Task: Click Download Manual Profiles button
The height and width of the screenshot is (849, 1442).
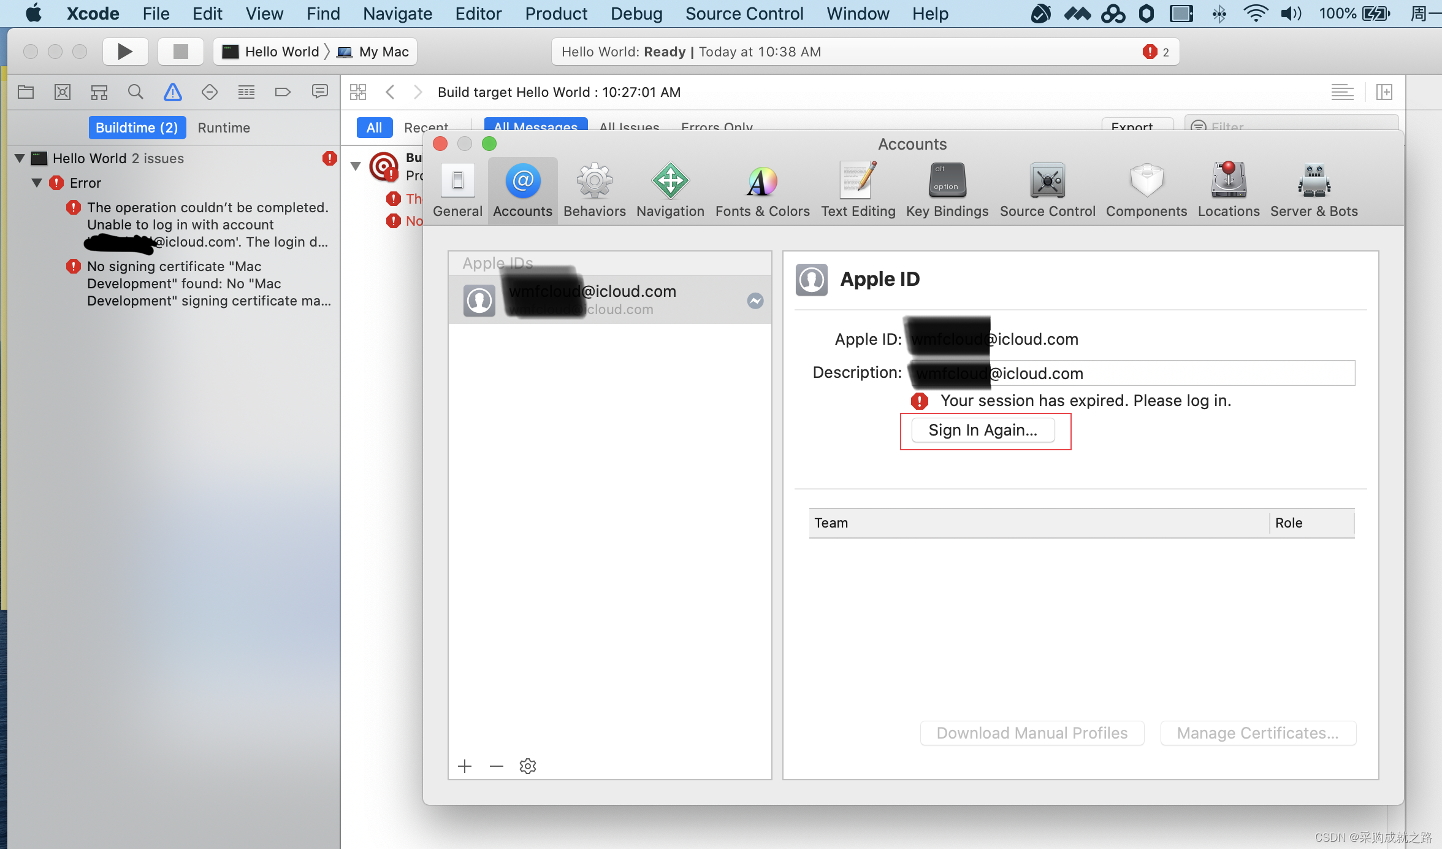Action: coord(1032,733)
